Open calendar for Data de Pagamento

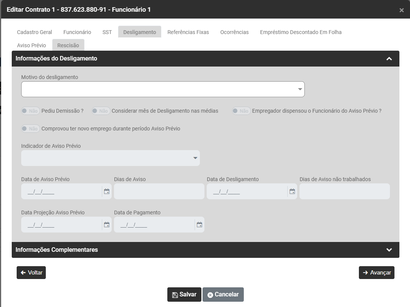(200, 225)
